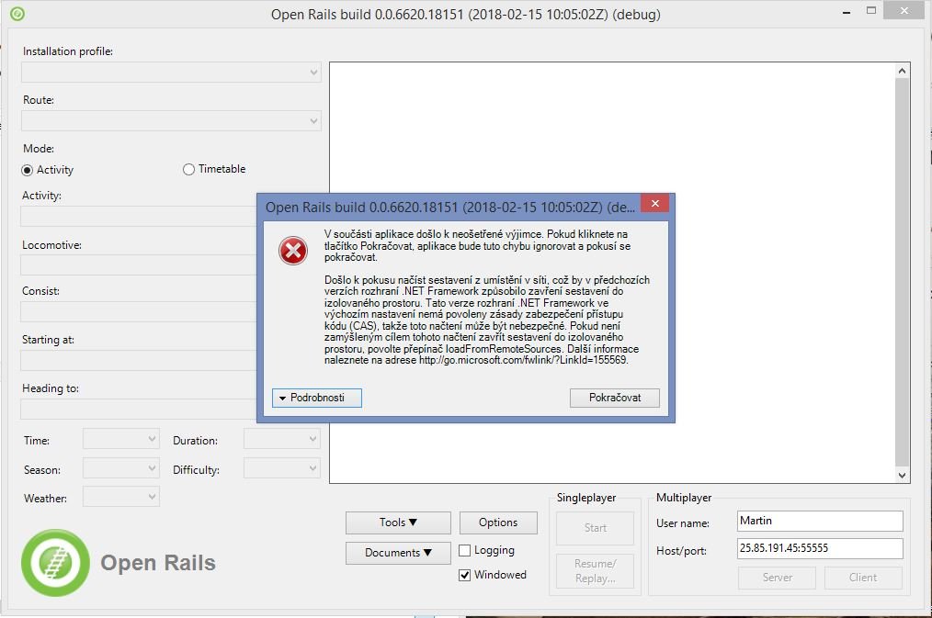932x618 pixels.
Task: Click the app icon in title bar
Action: coord(17,14)
